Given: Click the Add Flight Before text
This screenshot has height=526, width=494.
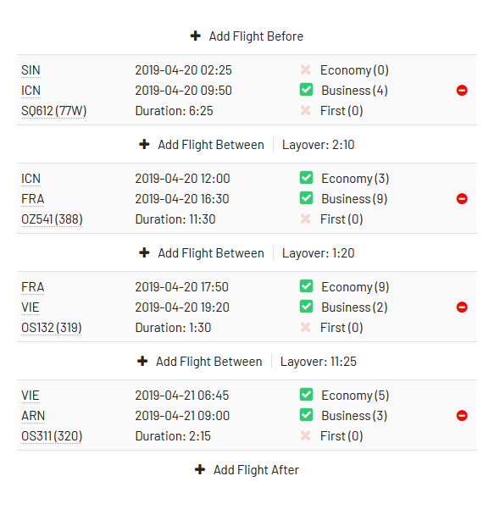Looking at the screenshot, I should point(256,36).
